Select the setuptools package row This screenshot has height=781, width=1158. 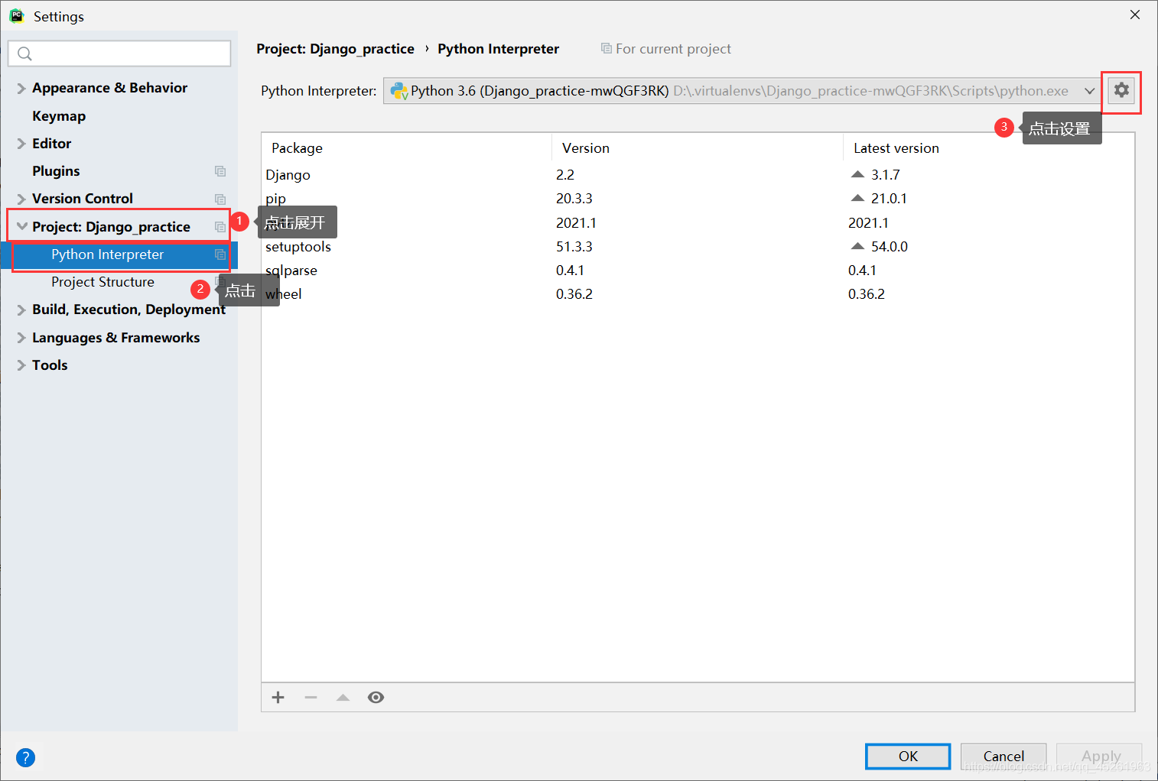coord(698,247)
